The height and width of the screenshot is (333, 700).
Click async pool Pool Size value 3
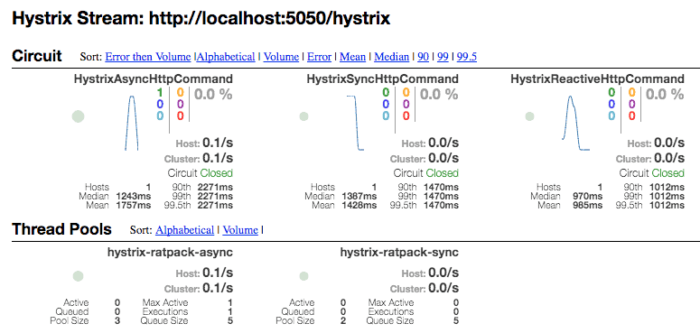117,321
